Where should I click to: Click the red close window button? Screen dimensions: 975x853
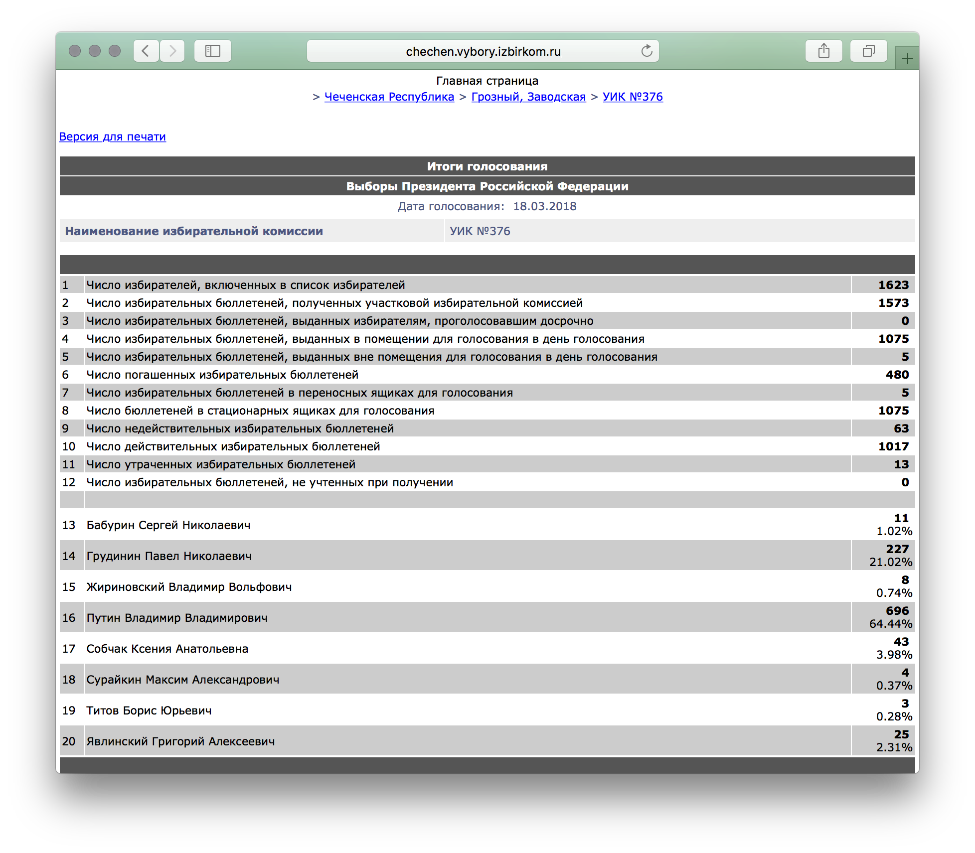pos(75,51)
